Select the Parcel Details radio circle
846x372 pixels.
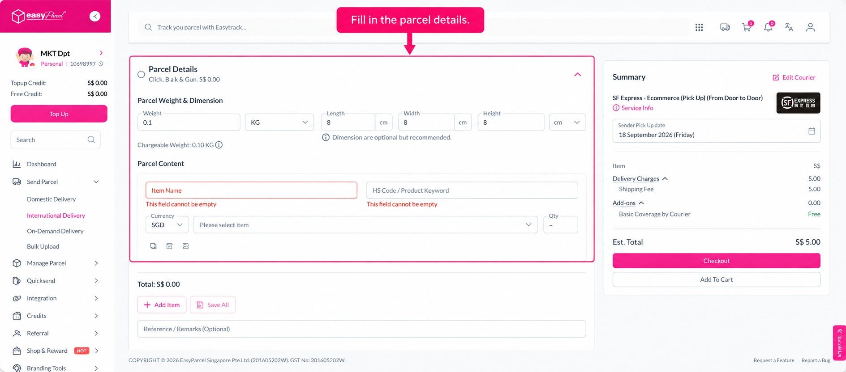[x=141, y=74]
